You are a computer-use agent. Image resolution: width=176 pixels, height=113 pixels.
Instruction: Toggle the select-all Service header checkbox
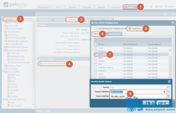(95, 44)
